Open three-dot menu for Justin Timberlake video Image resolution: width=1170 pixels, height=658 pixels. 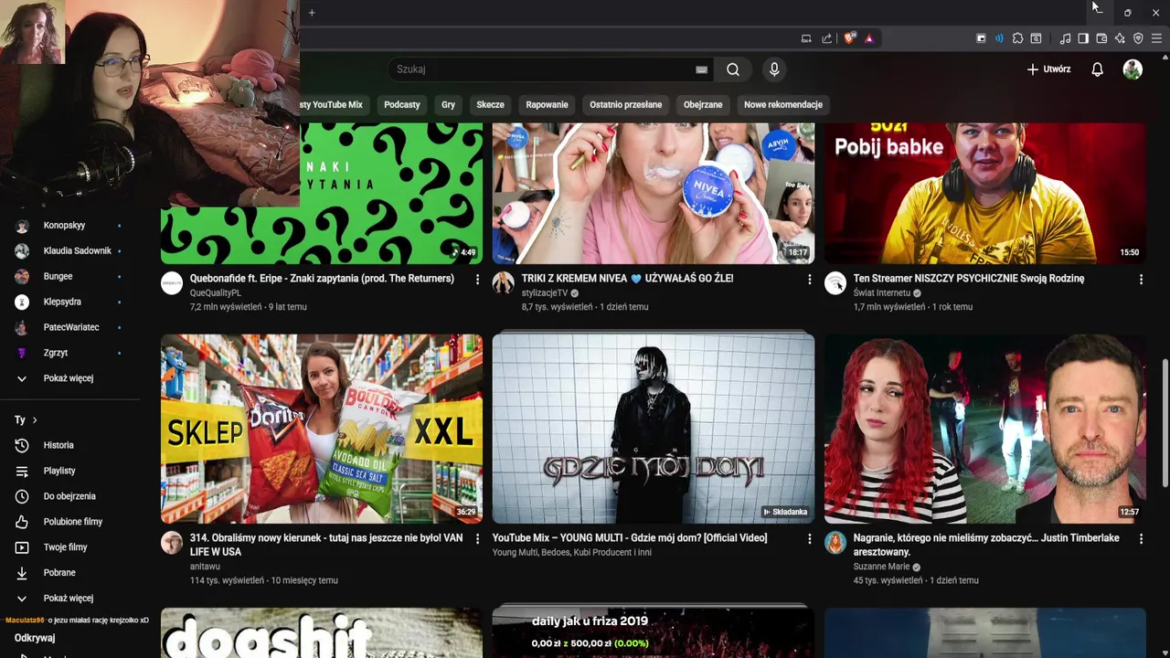point(1141,539)
